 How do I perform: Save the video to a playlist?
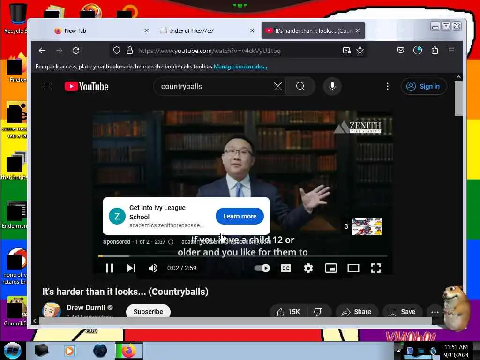click(x=402, y=312)
